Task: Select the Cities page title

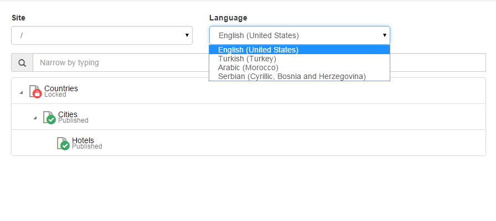Action: (68, 114)
